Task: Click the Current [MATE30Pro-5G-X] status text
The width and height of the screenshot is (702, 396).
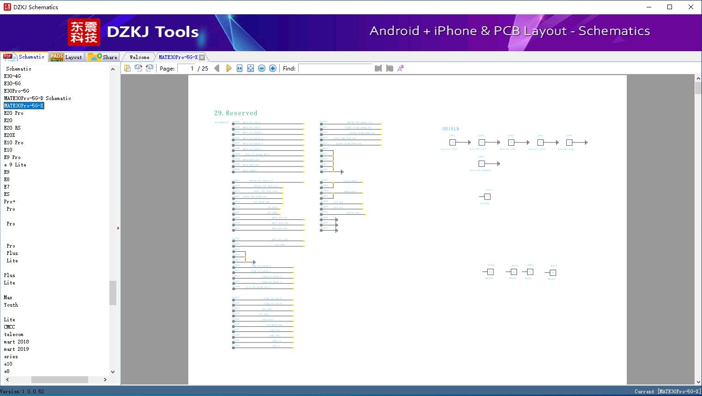Action: pyautogui.click(x=667, y=391)
